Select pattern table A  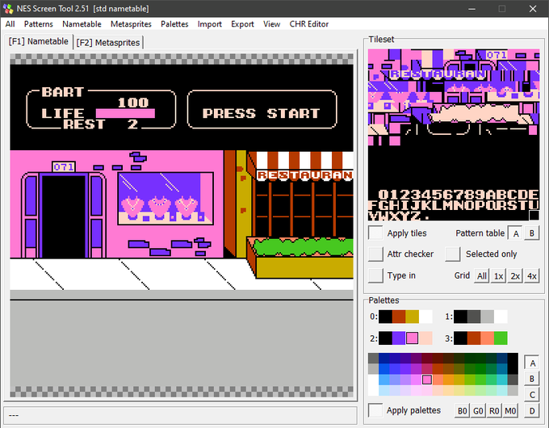click(x=515, y=233)
